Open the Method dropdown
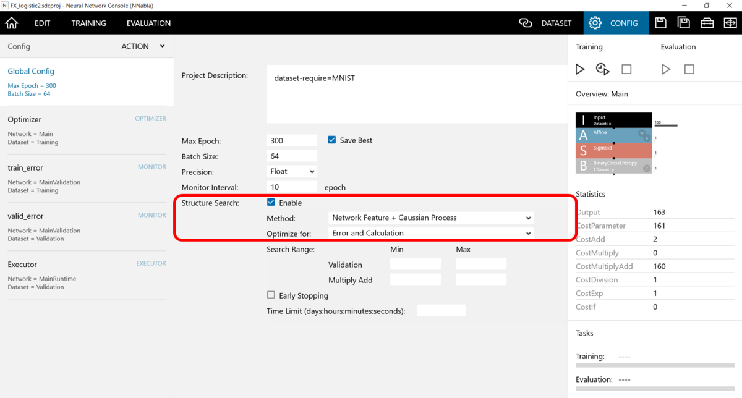Screen dimensions: 742x398 [430, 218]
